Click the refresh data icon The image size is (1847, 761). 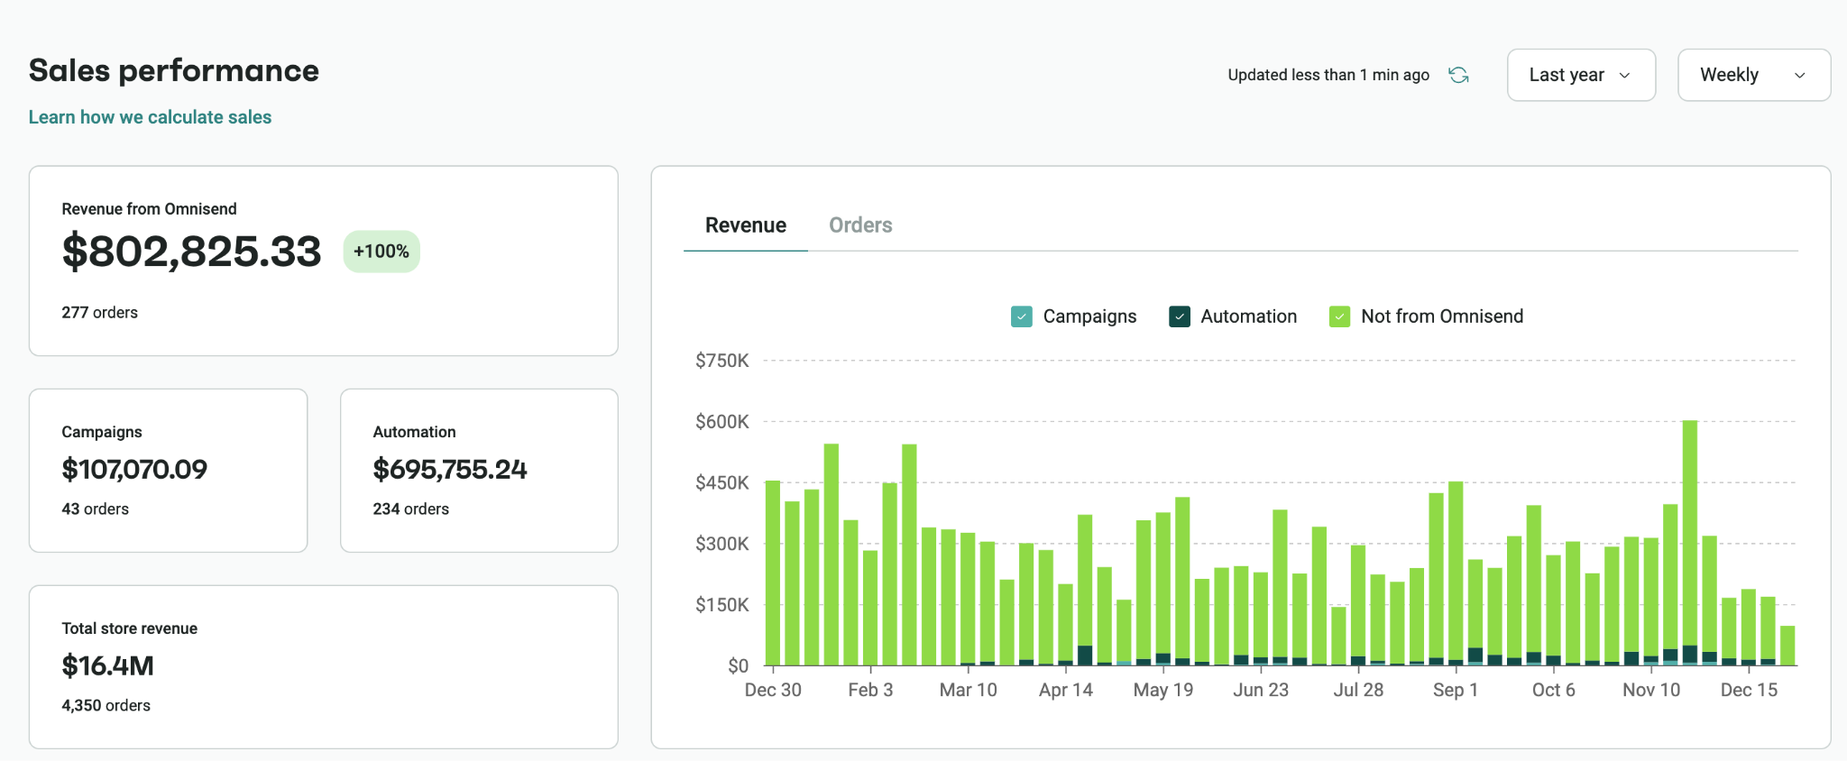click(x=1458, y=75)
